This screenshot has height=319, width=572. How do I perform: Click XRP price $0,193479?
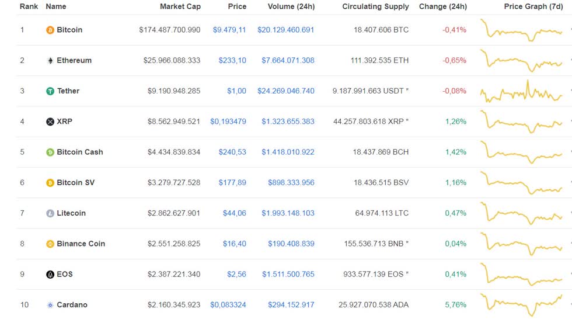[x=228, y=122]
